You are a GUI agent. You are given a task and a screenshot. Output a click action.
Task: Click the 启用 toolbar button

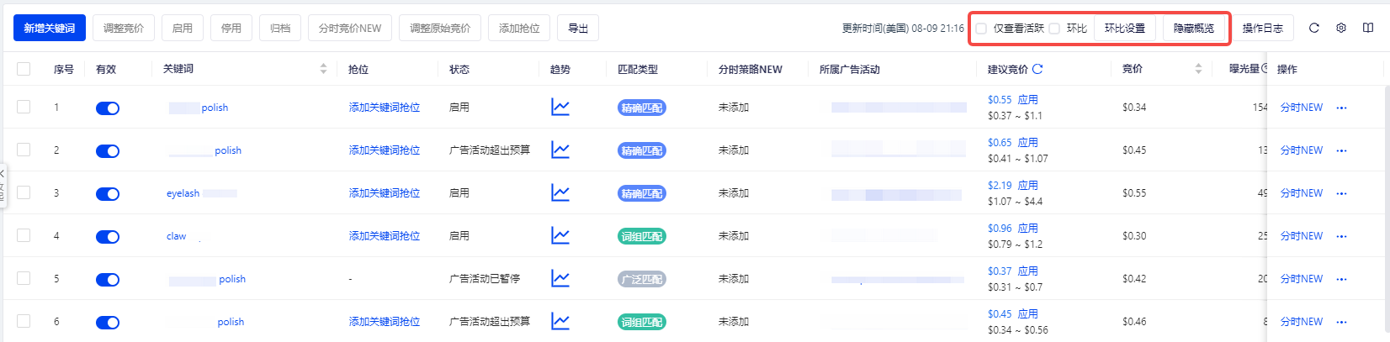[183, 28]
